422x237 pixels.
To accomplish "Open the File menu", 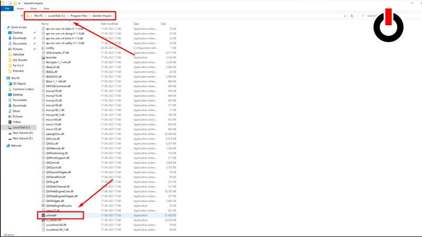I will tap(7, 8).
